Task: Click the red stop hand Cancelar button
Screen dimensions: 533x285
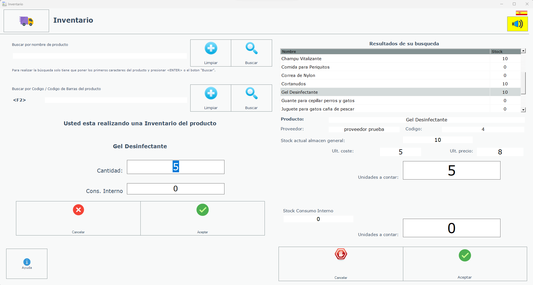Action: pos(341,263)
